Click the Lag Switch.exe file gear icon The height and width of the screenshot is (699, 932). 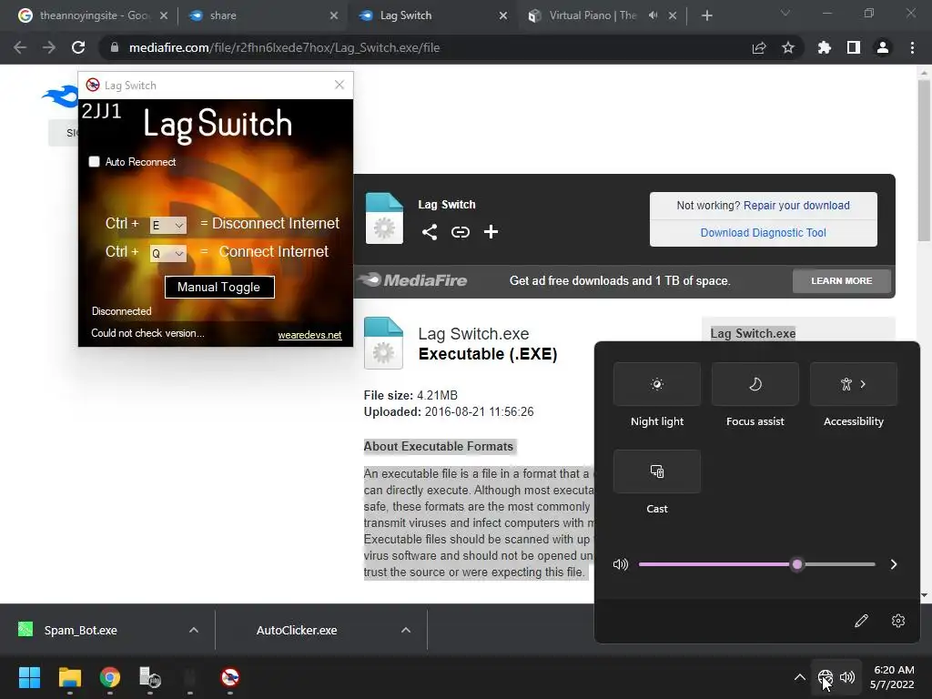click(x=383, y=343)
